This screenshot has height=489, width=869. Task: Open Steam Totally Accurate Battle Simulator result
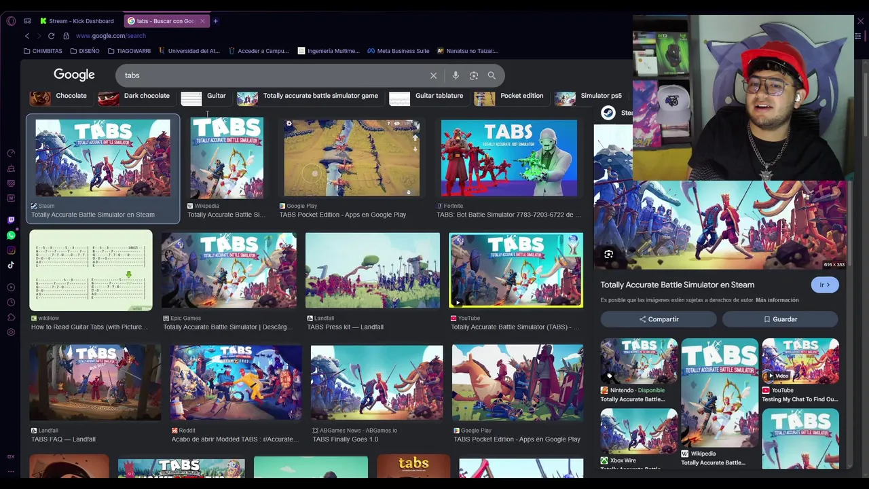pos(103,168)
